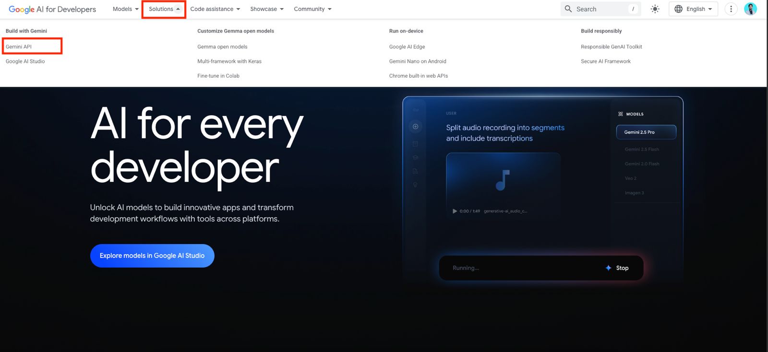Click the search magnifier icon
The width and height of the screenshot is (768, 352).
click(568, 9)
